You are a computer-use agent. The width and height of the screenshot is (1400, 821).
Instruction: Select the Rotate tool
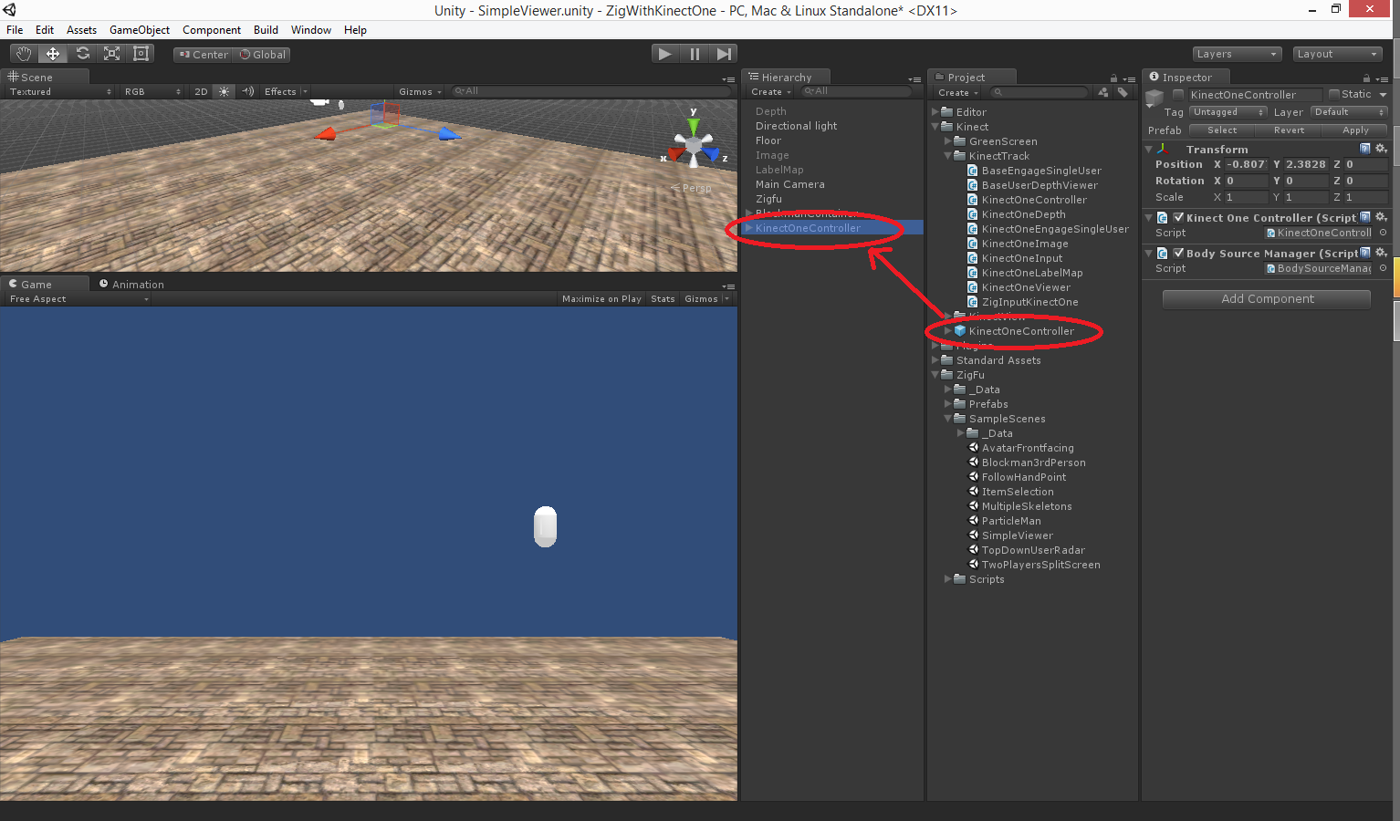pyautogui.click(x=82, y=54)
